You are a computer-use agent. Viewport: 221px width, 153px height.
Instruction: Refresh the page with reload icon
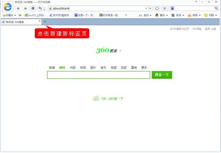(x=157, y=9)
